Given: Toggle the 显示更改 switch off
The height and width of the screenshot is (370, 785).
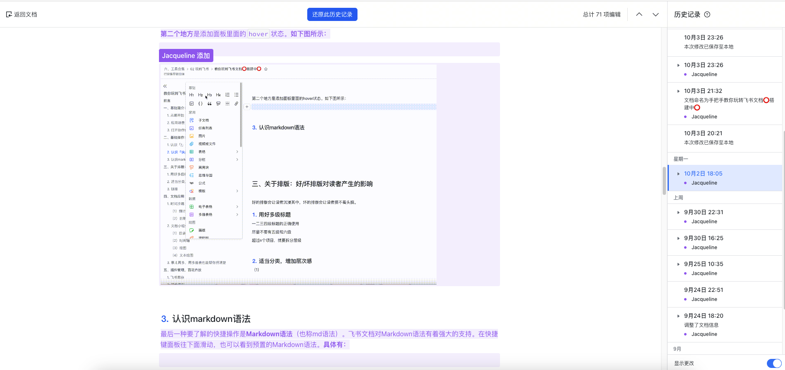Looking at the screenshot, I should click(x=773, y=363).
